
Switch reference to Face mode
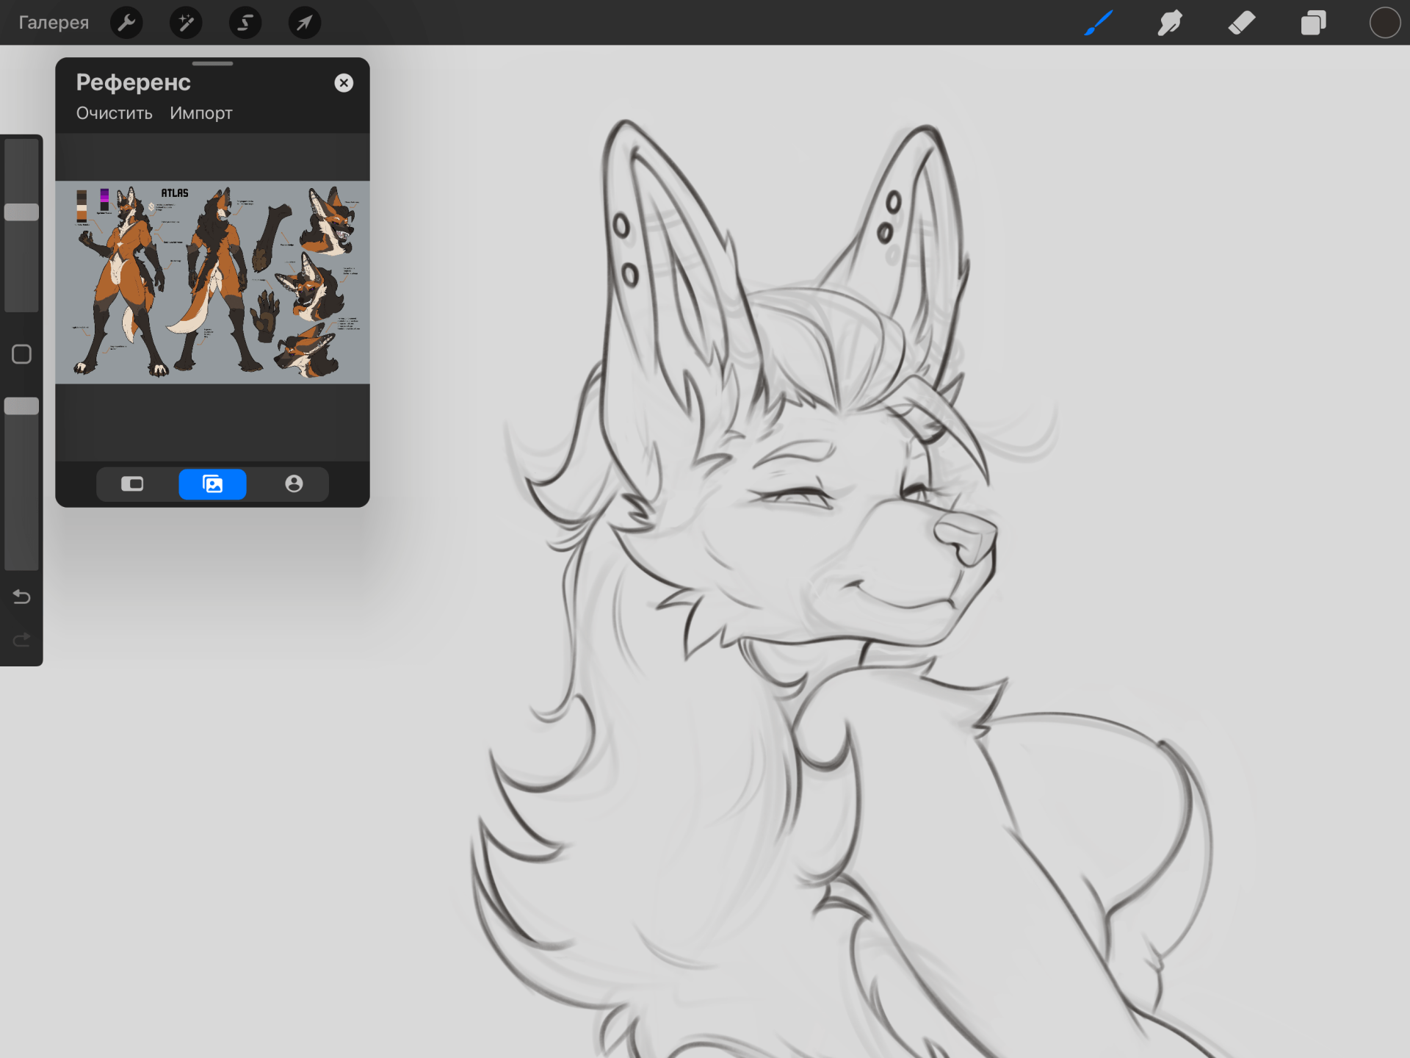click(294, 483)
